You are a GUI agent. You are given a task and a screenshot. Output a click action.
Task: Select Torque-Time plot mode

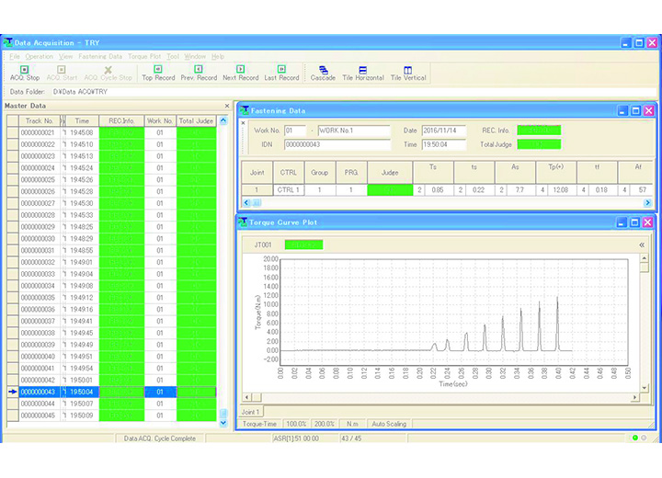[258, 424]
